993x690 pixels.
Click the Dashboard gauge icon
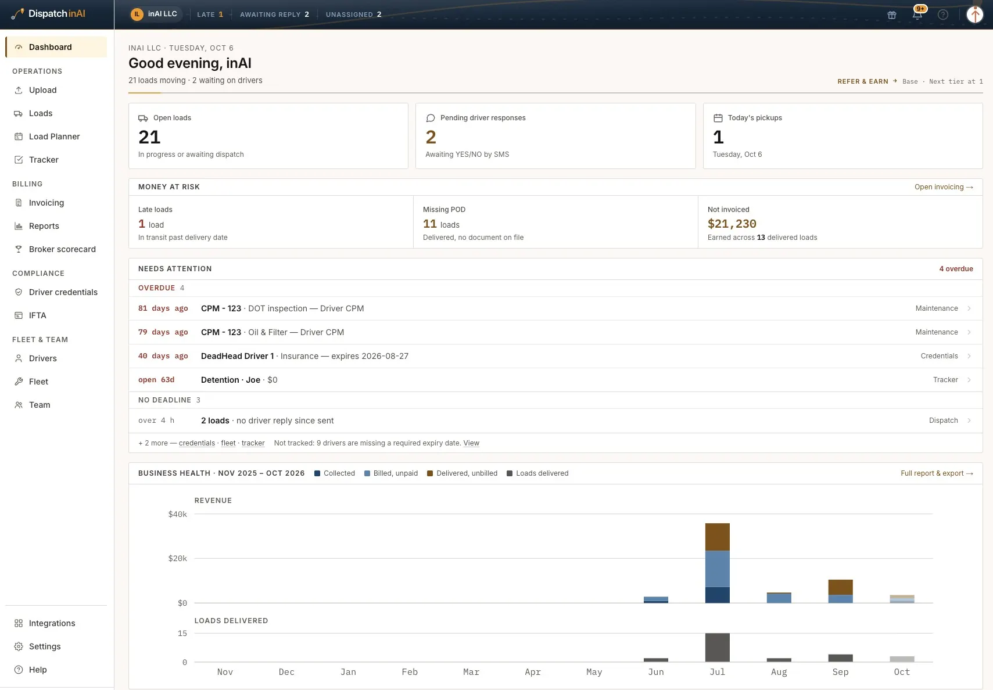19,47
